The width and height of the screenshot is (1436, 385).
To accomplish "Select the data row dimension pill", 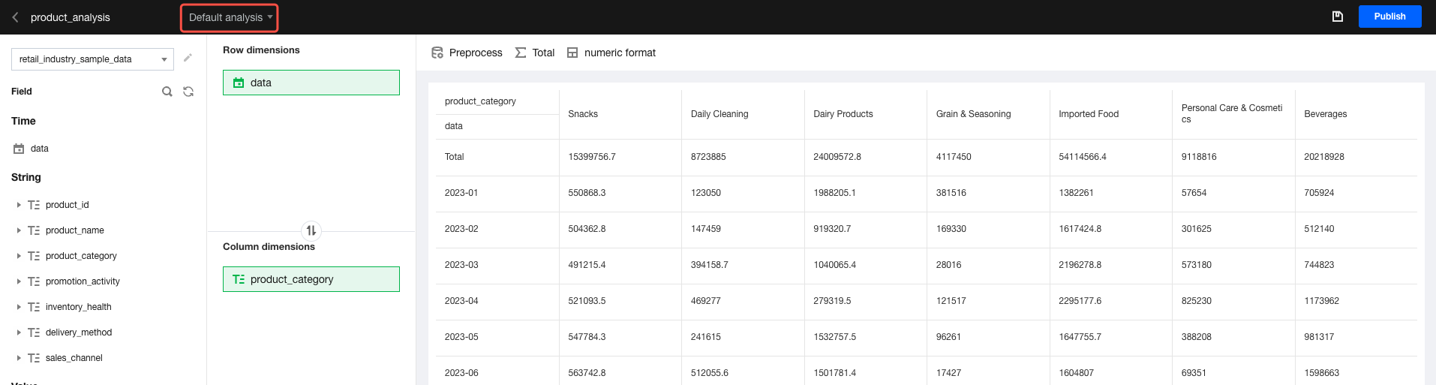I will coord(311,83).
